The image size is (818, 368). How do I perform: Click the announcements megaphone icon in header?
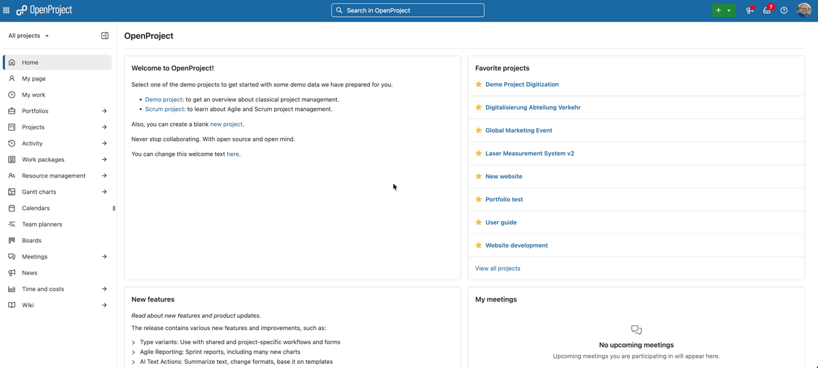pyautogui.click(x=750, y=10)
